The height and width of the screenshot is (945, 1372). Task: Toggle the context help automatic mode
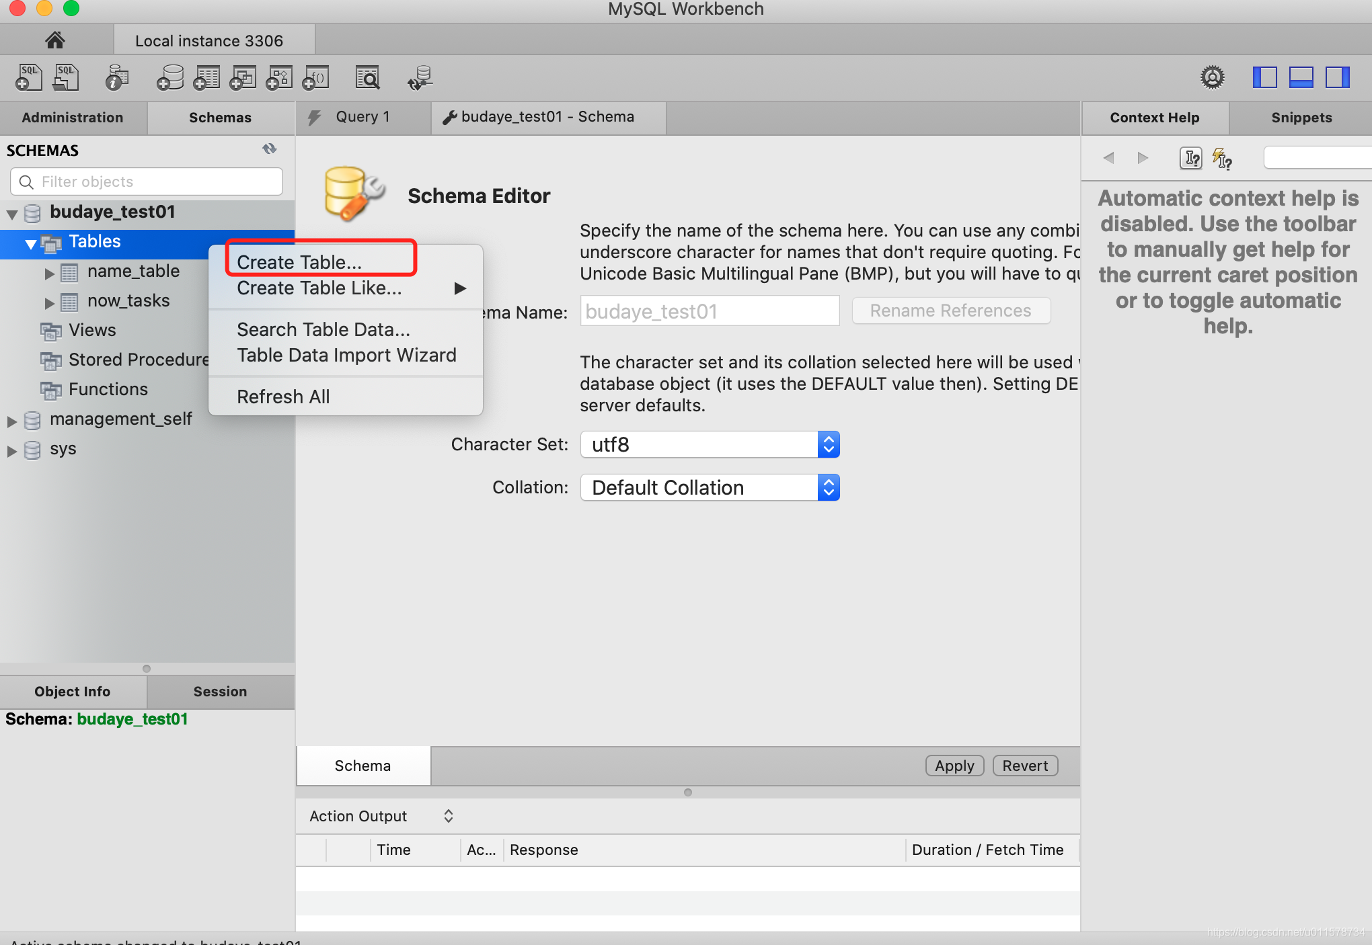tap(1225, 157)
